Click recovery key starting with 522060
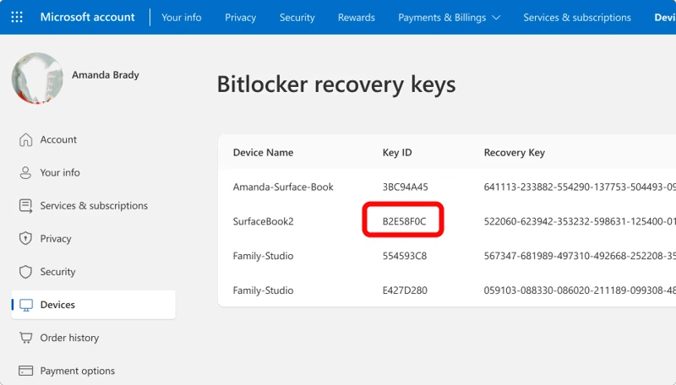Image resolution: width=676 pixels, height=385 pixels. 580,221
